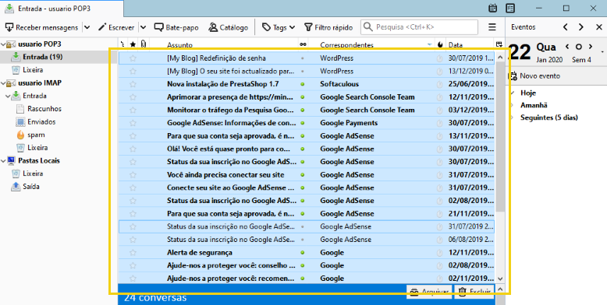
Task: Go to previous events with left arrow
Action: pyautogui.click(x=566, y=27)
